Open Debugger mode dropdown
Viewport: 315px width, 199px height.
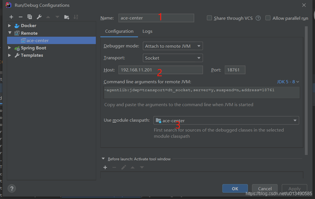coord(173,46)
